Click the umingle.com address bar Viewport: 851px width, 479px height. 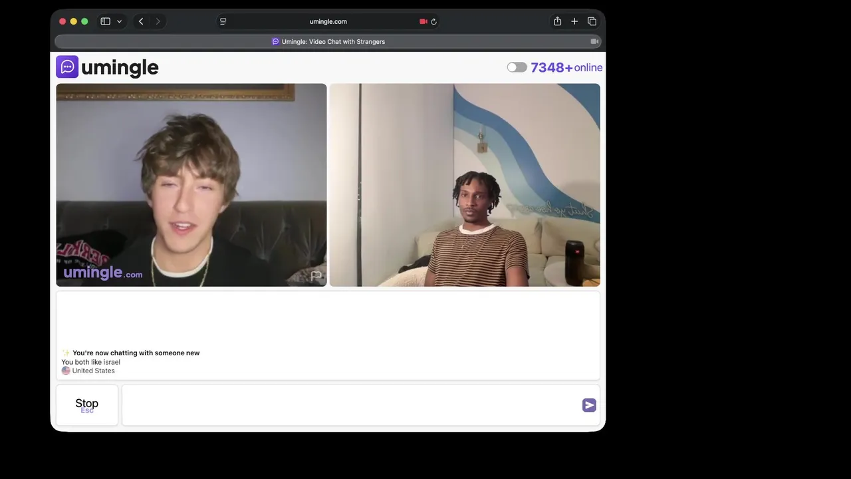click(328, 21)
